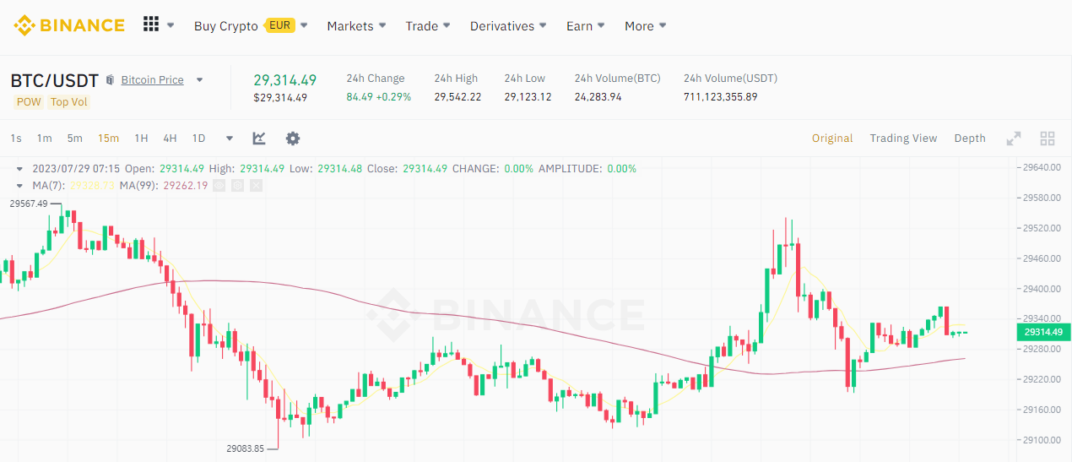Click the MA(7) value 29328.73
Viewport: 1072px width, 462px height.
point(92,185)
